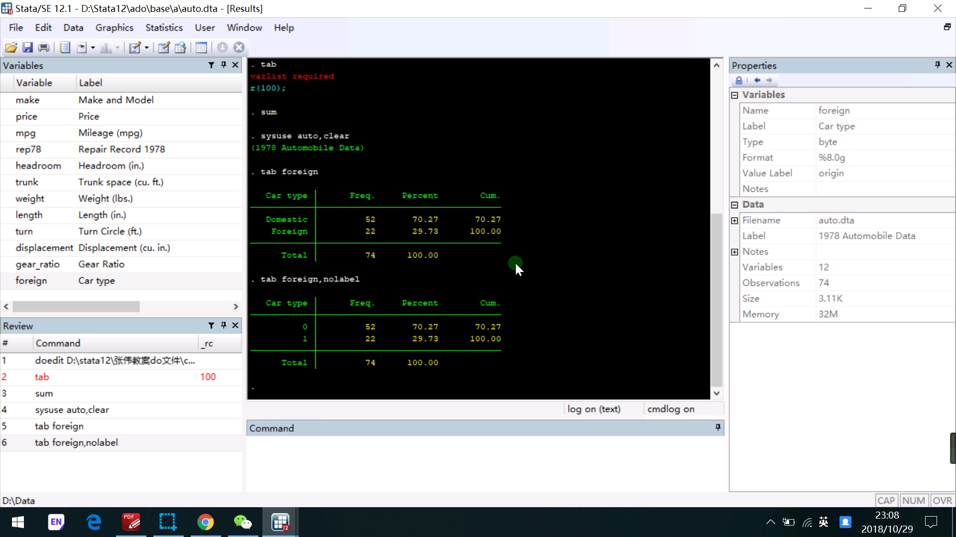Open the Data Browser icon
The width and height of the screenshot is (956, 537).
pos(180,48)
